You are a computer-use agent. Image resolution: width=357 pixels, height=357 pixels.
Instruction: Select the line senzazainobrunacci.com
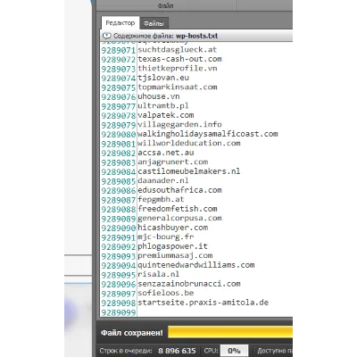(x=189, y=284)
